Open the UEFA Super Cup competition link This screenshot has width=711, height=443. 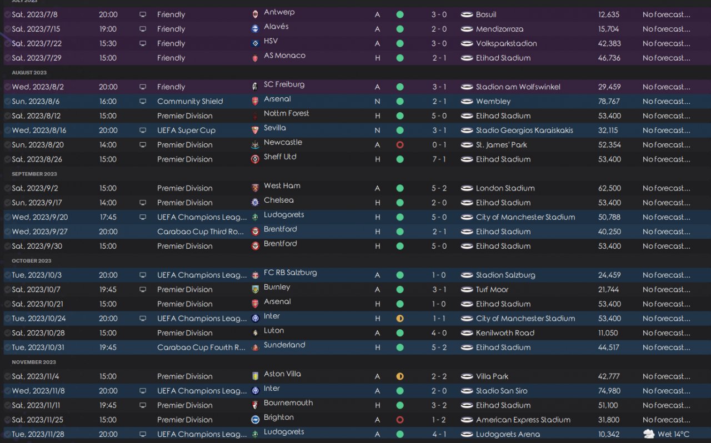coord(186,130)
